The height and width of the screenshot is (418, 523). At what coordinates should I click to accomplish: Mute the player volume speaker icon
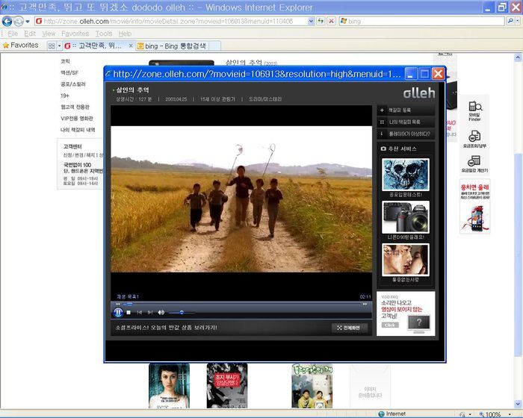click(x=161, y=312)
